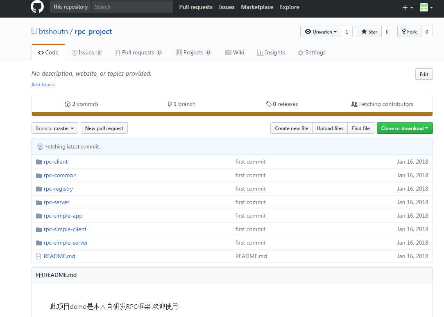Switch to the Issues tab
The width and height of the screenshot is (444, 317).
pos(86,53)
